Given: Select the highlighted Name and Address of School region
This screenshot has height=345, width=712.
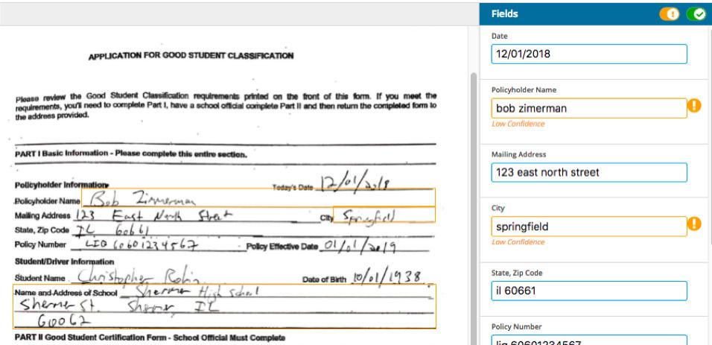Looking at the screenshot, I should click(224, 306).
